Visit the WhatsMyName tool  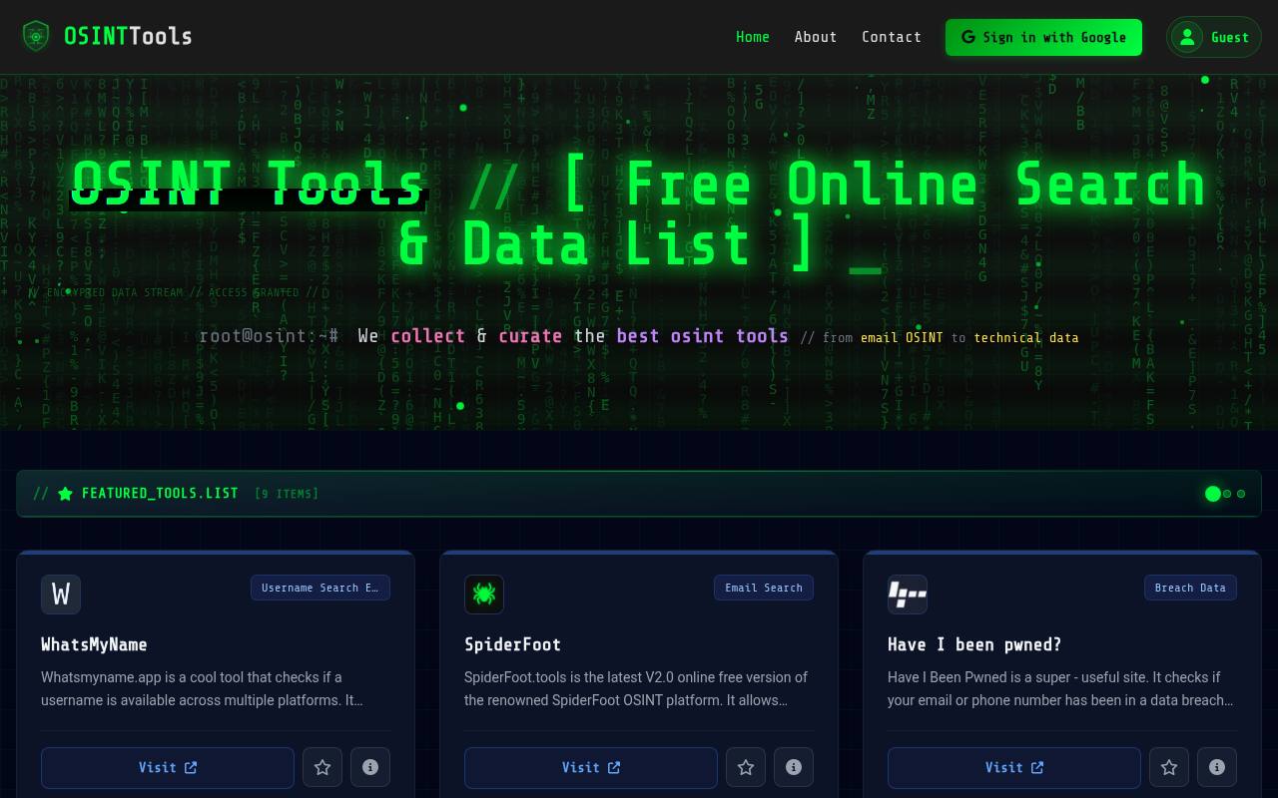point(168,767)
